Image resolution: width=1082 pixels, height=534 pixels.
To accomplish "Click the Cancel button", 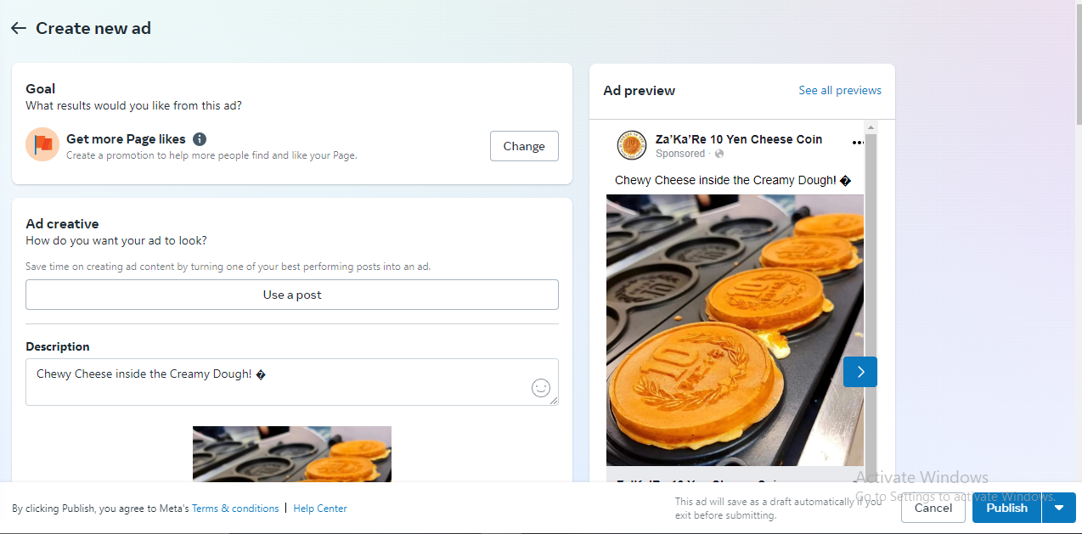I will pos(933,508).
